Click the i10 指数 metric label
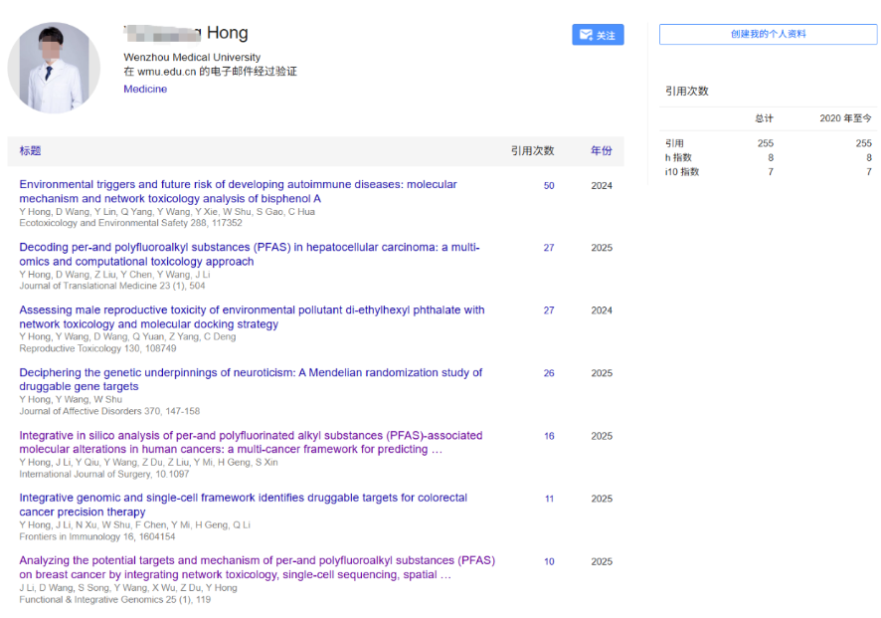 (681, 171)
